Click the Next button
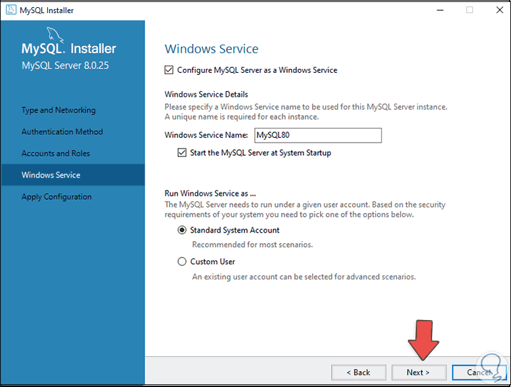The width and height of the screenshot is (511, 387). 418,373
